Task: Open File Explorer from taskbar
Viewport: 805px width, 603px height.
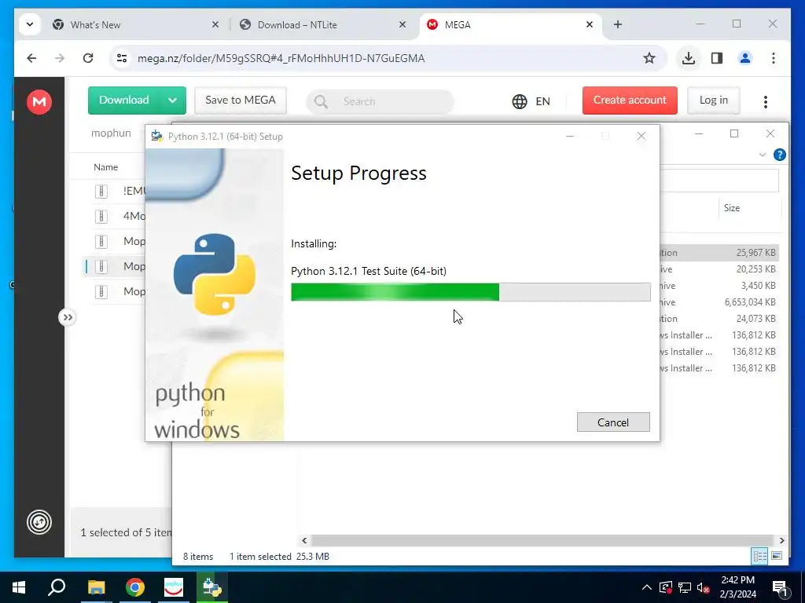Action: 96,587
